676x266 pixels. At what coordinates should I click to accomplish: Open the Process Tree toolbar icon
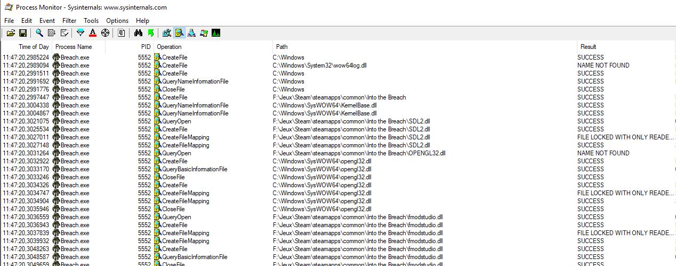coord(122,33)
